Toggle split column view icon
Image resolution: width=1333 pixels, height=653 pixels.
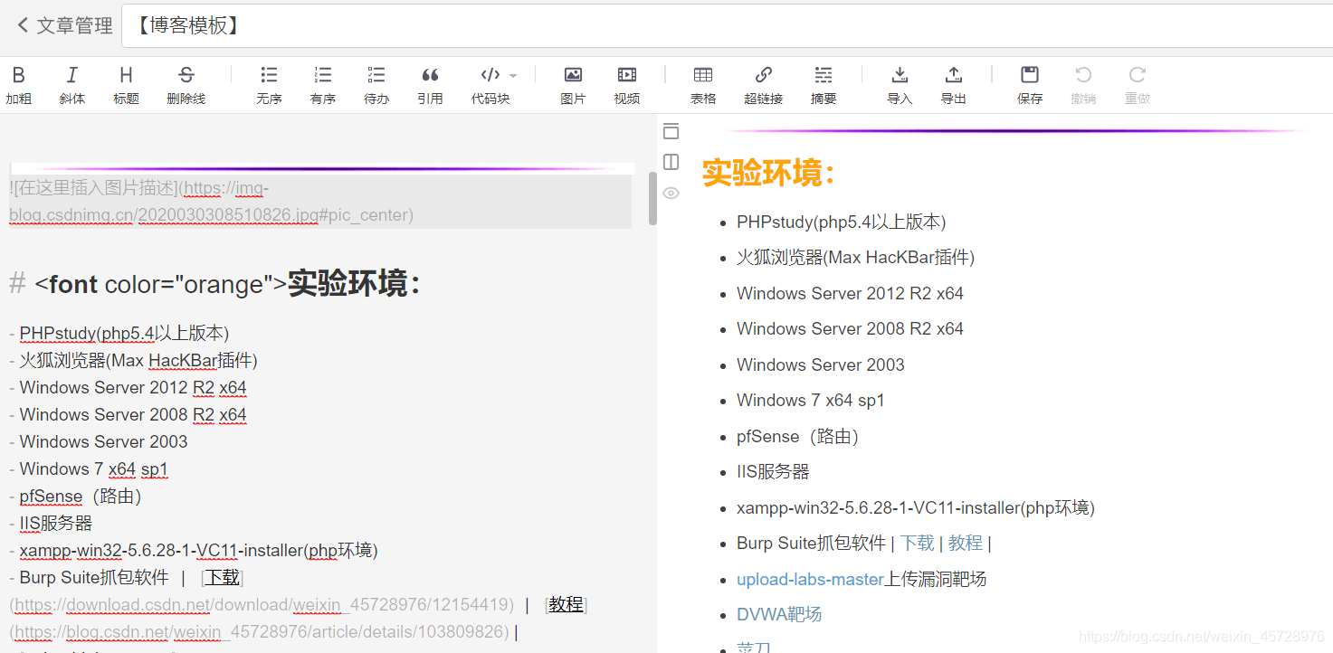(671, 162)
